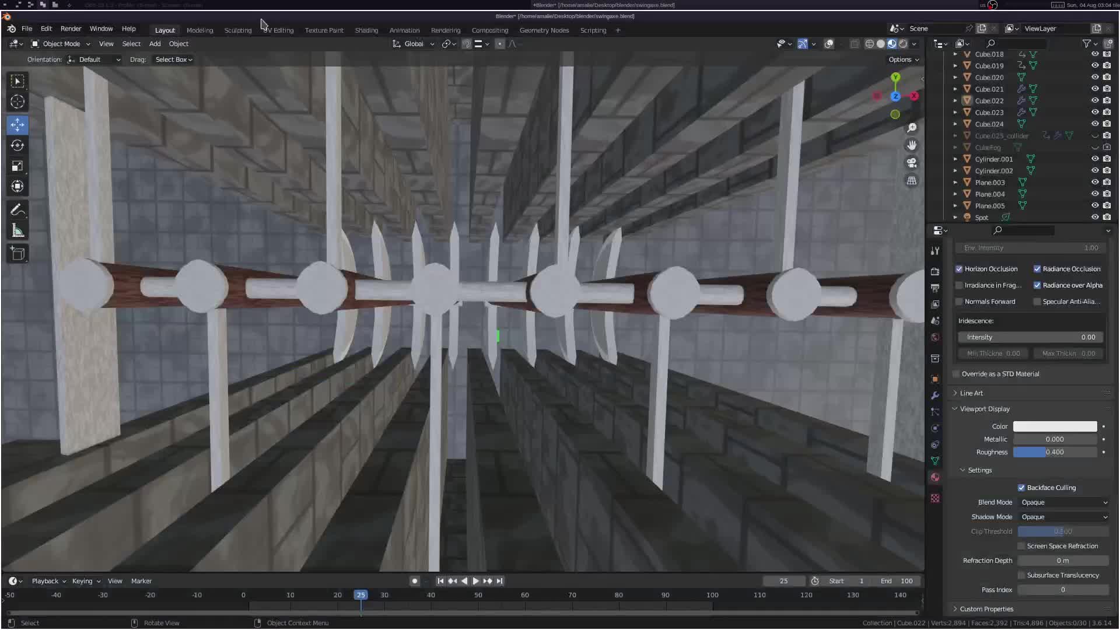Switch to the Shading workspace tab
The image size is (1120, 630).
coord(366,30)
